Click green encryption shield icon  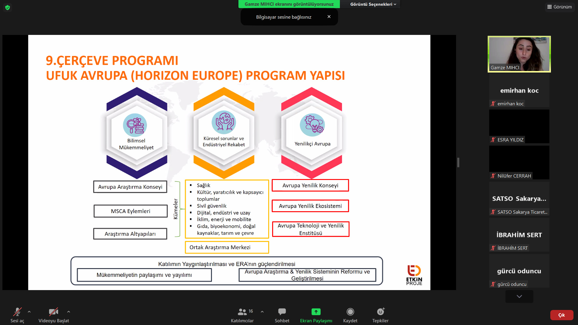point(8,7)
